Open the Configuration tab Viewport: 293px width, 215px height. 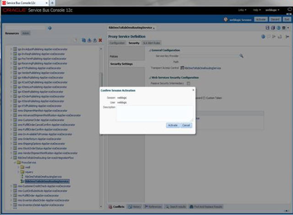coord(117,43)
